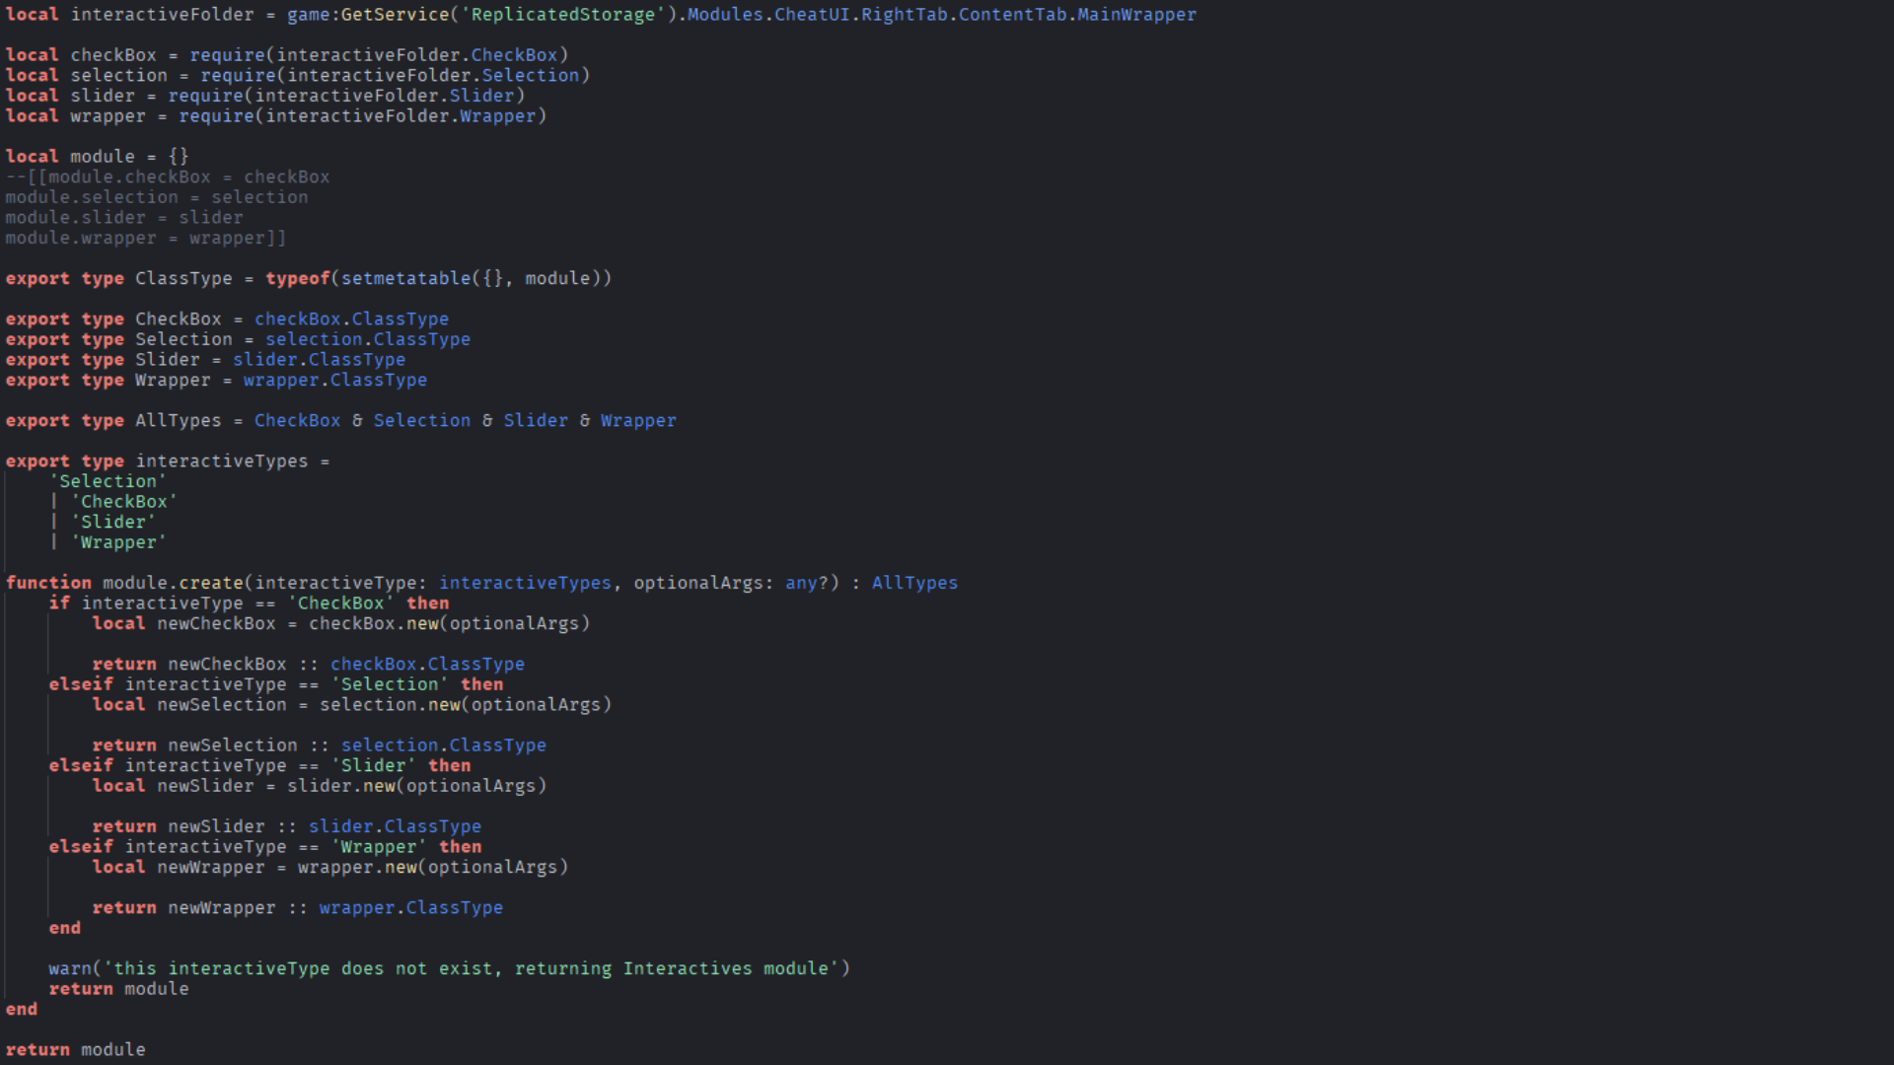
Task: Click the MainWrapper path segment
Action: click(1136, 15)
